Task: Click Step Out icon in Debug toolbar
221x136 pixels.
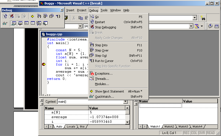Action: (x=52, y=16)
